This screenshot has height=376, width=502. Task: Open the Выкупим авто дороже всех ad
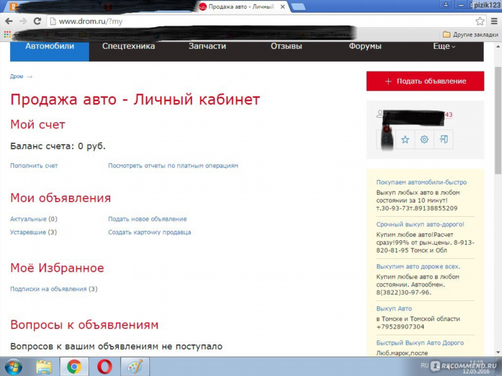tap(418, 266)
